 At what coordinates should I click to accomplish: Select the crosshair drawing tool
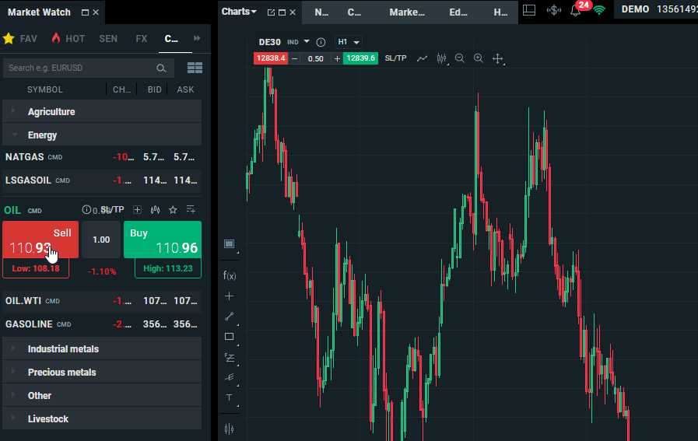pyautogui.click(x=229, y=296)
